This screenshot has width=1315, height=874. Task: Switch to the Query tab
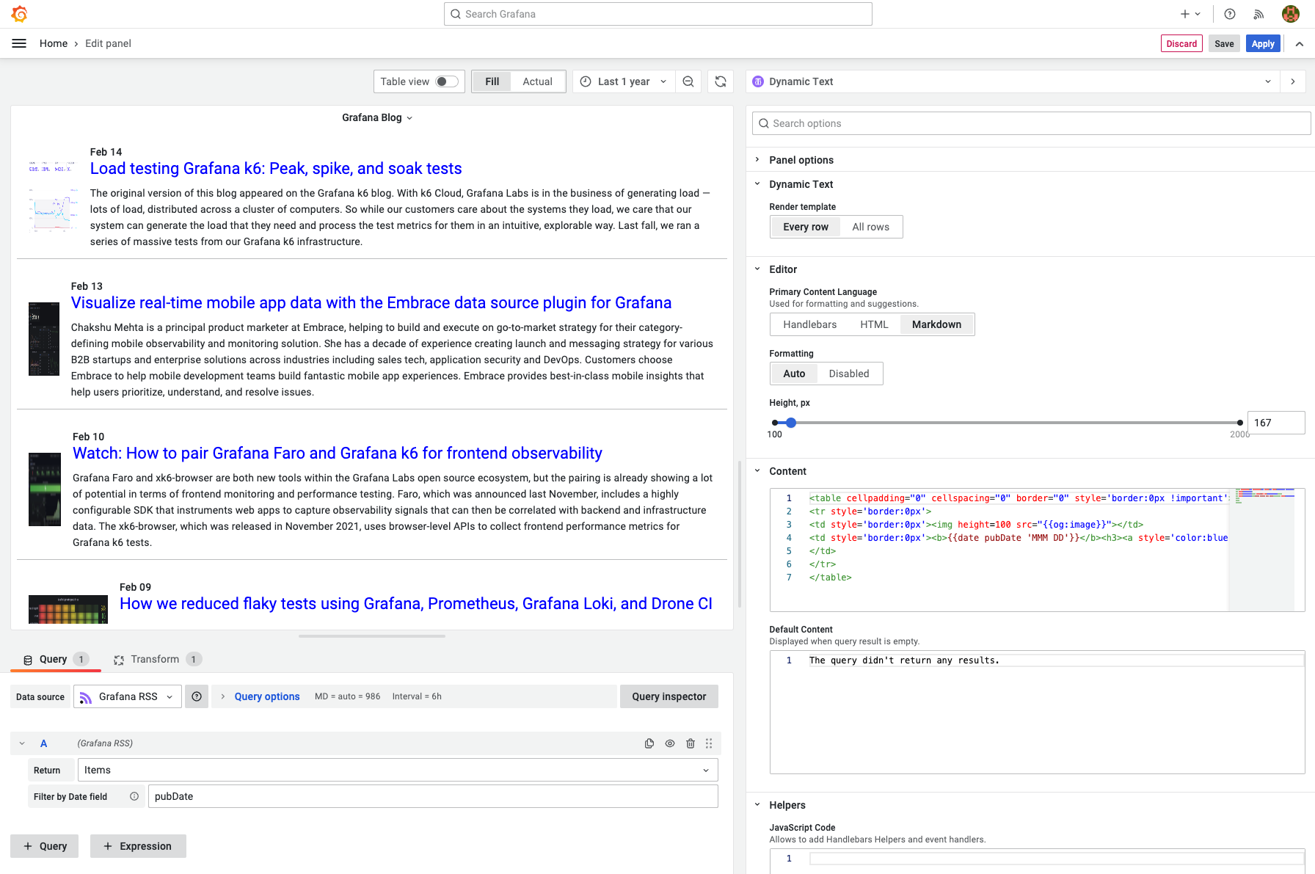tap(56, 659)
